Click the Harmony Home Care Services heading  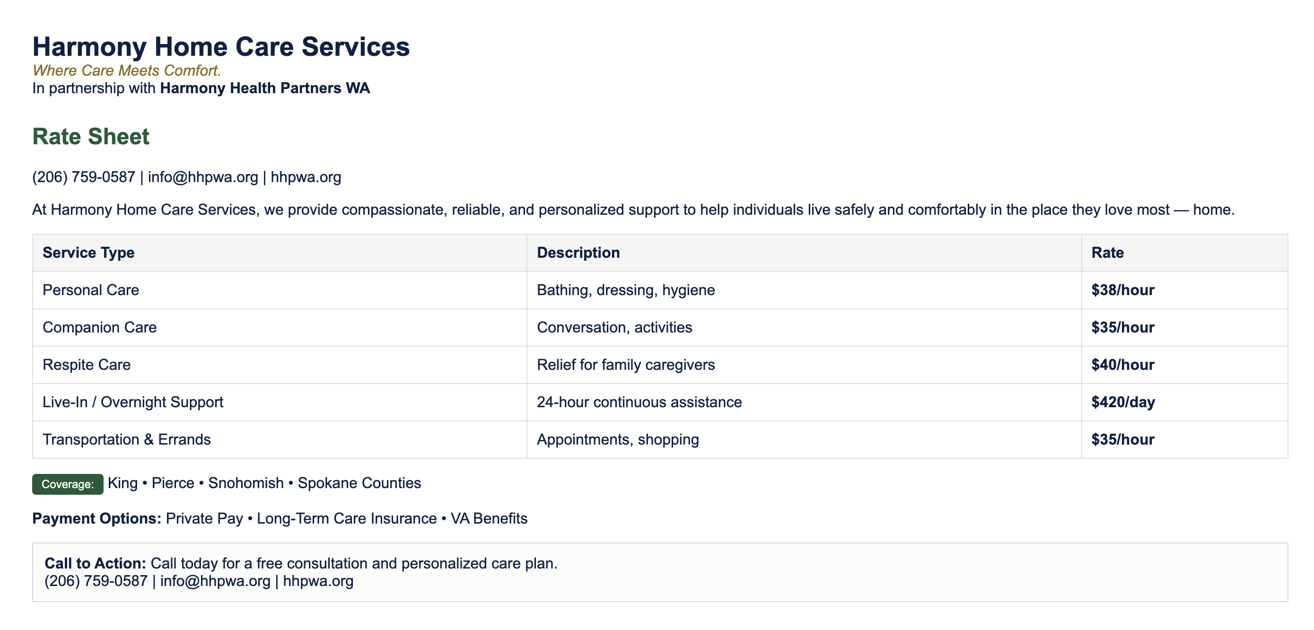221,47
